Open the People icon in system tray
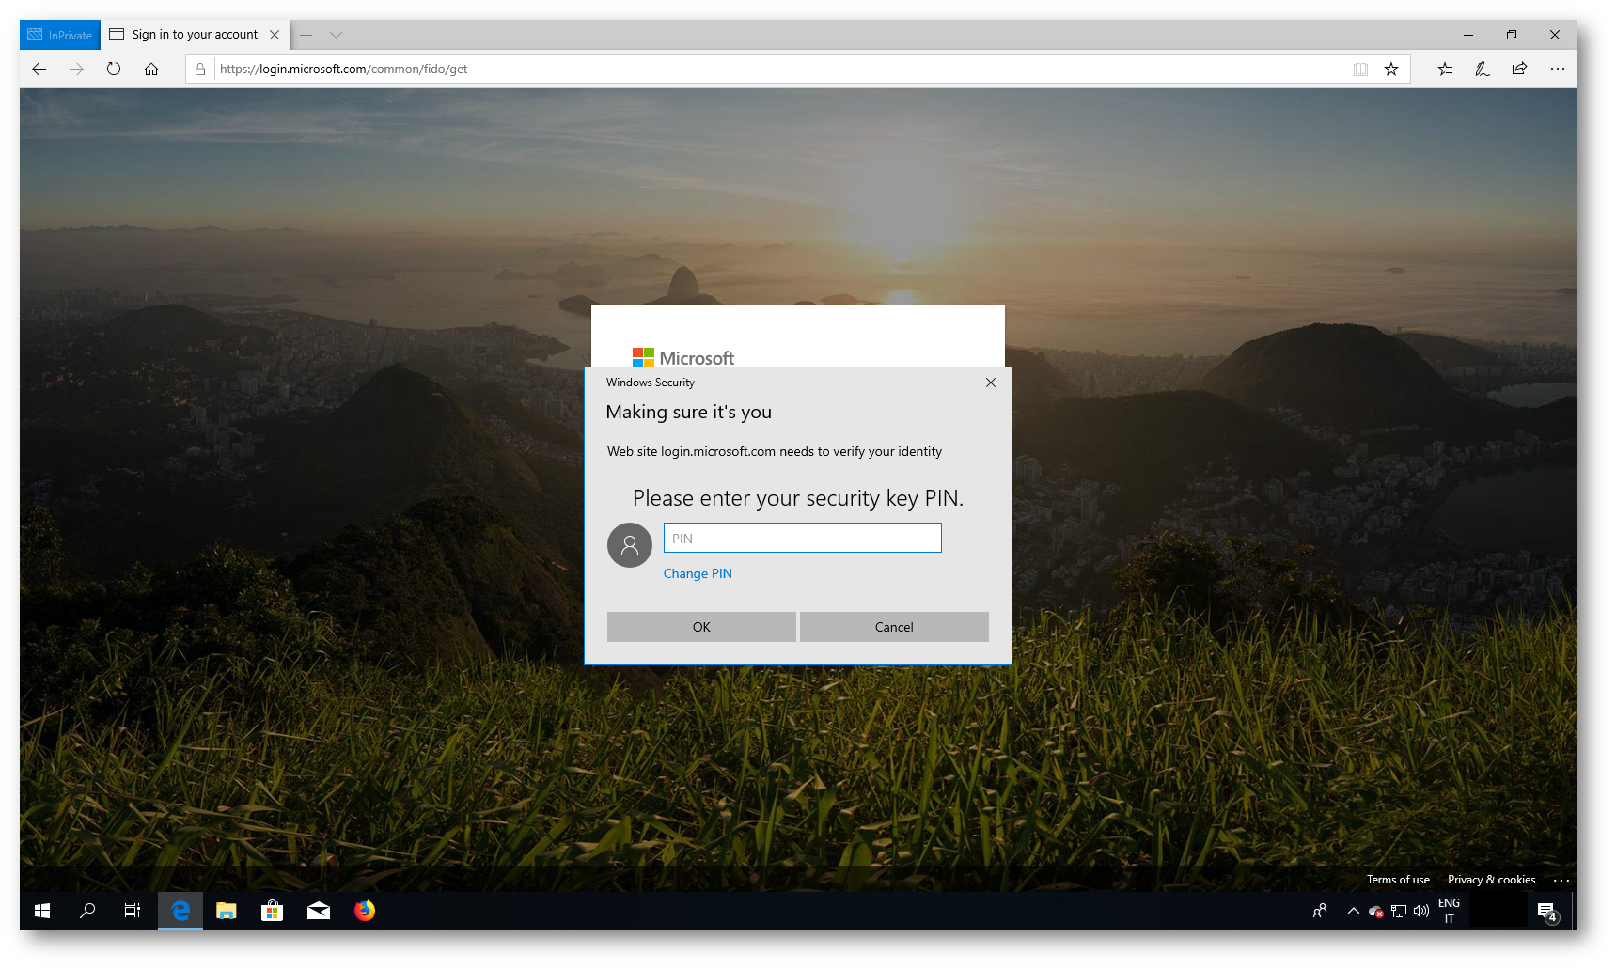Viewport: 1616px width, 969px height. point(1320,911)
